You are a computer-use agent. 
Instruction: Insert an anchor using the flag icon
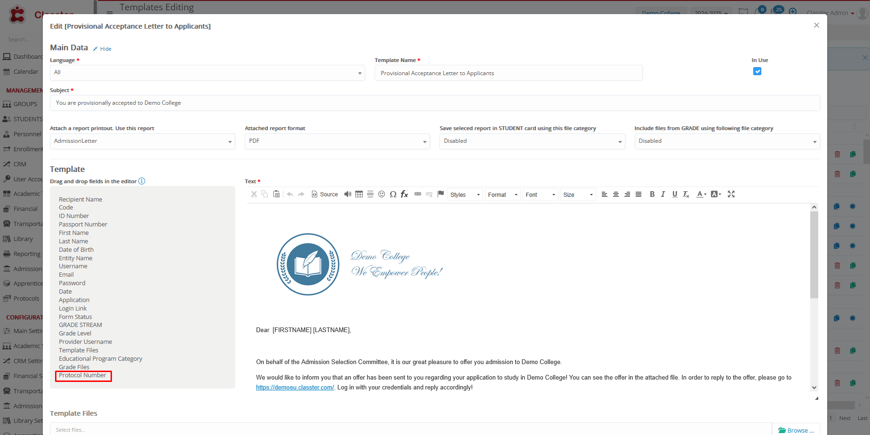click(440, 194)
